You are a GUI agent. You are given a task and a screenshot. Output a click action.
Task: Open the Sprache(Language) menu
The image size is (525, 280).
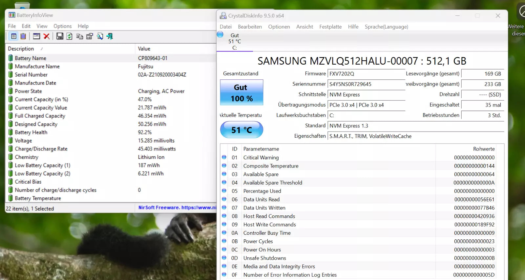[386, 27]
